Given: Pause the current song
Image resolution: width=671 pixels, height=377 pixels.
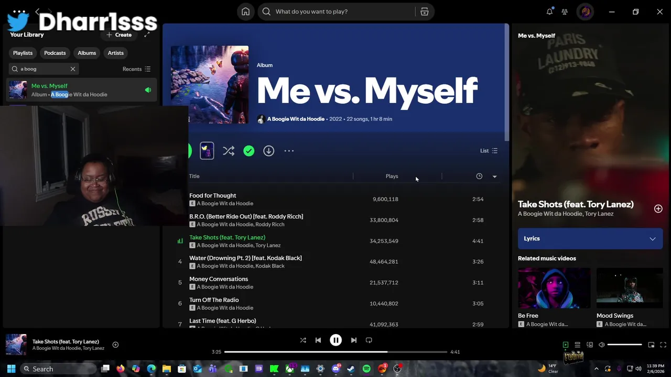Looking at the screenshot, I should pos(336,340).
